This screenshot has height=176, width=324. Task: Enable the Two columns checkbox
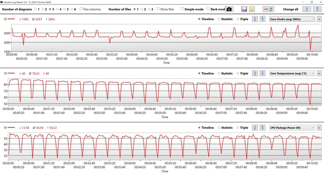pyautogui.click(x=81, y=9)
